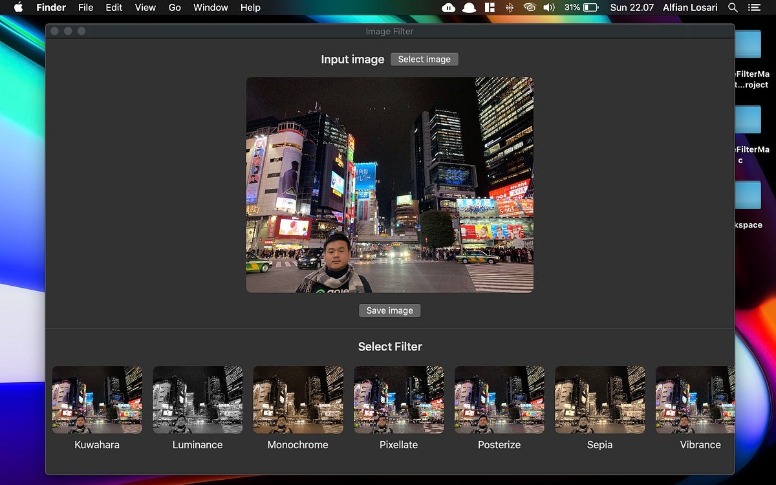Apply the Sepia filter
The image size is (776, 485).
click(x=600, y=399)
